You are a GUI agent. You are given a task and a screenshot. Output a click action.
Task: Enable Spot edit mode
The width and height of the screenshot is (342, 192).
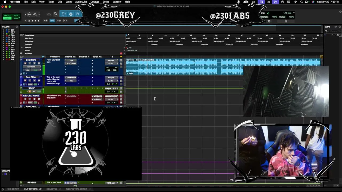[16, 15]
